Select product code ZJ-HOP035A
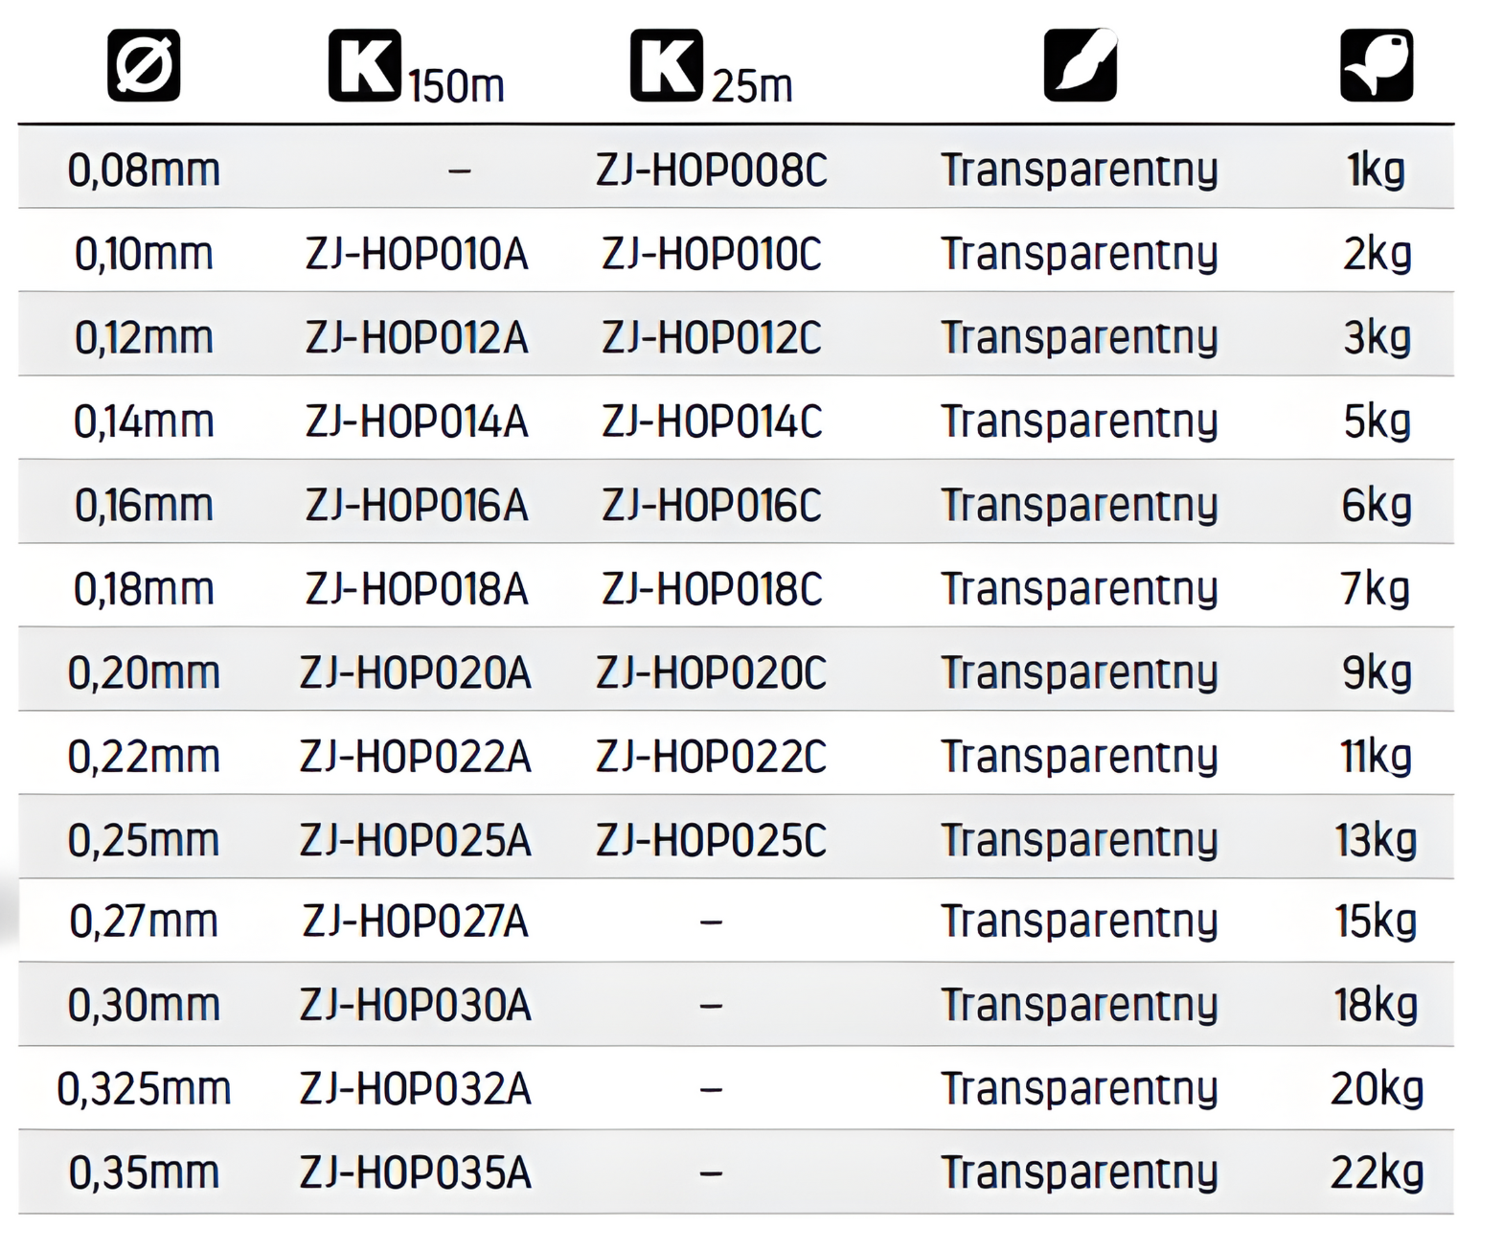1503x1251 pixels. point(415,1173)
